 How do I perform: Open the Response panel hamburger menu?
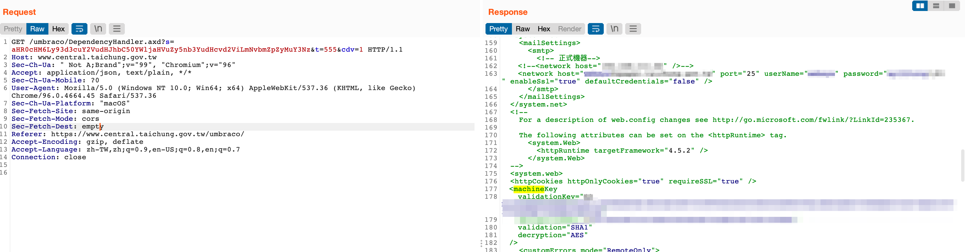tap(633, 29)
